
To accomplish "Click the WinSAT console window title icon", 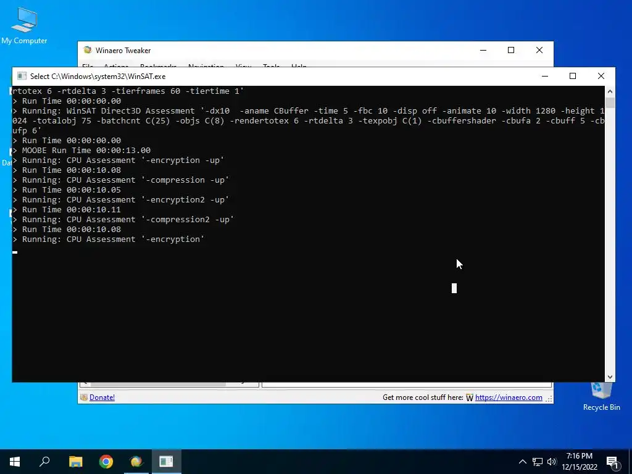I will 22,76.
